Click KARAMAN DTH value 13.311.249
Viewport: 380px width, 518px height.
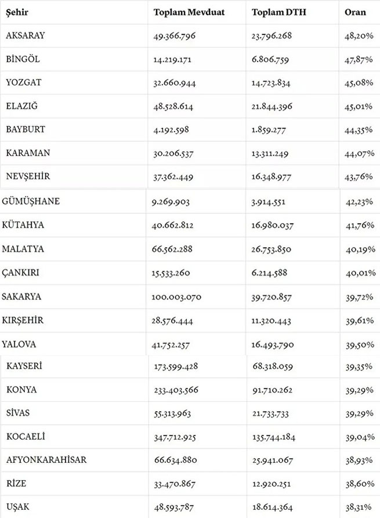270,153
